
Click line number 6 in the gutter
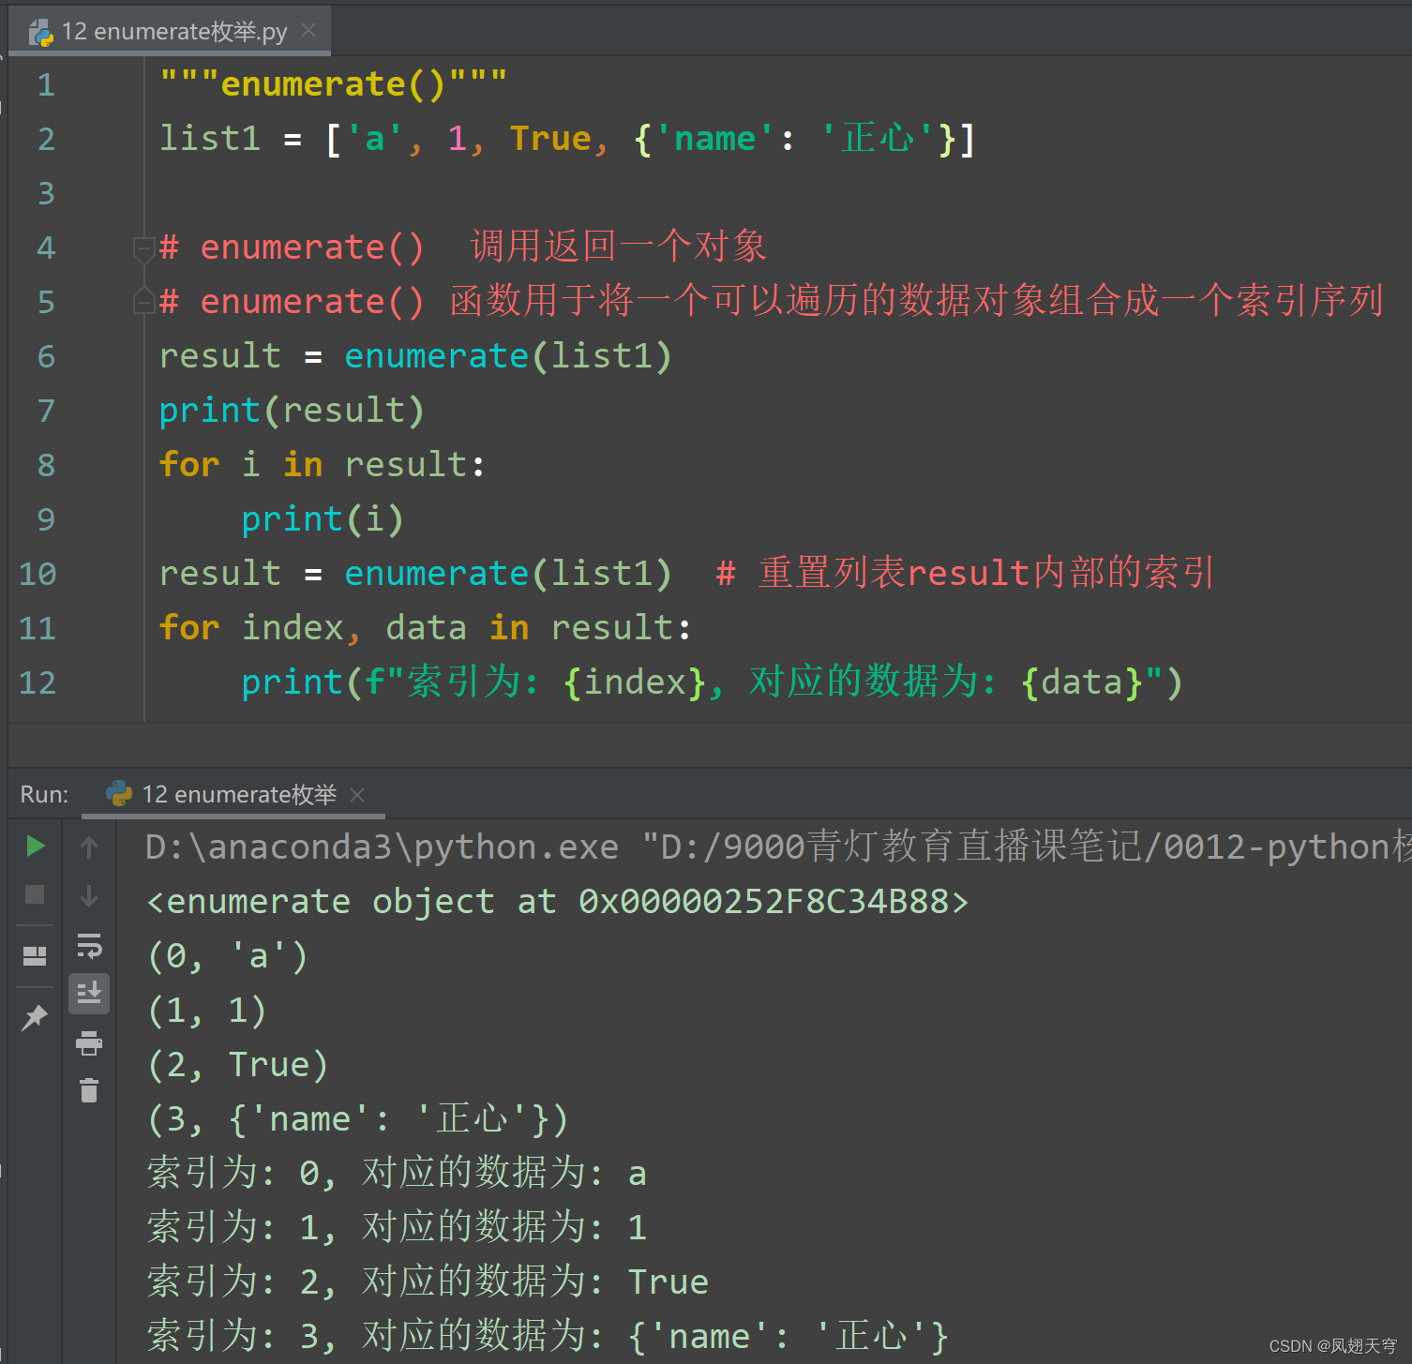[44, 356]
